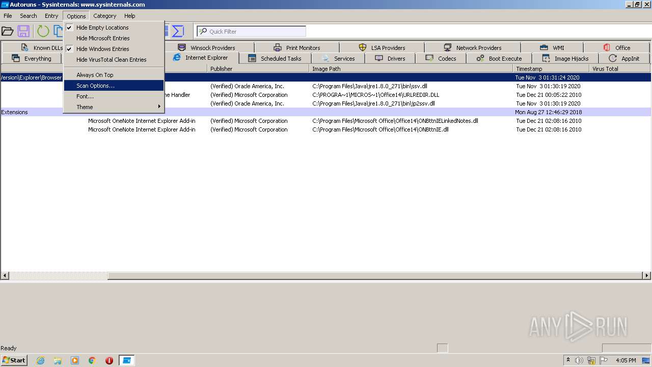Uncheck Hide Empty Locations option
652x367 pixels.
114,28
